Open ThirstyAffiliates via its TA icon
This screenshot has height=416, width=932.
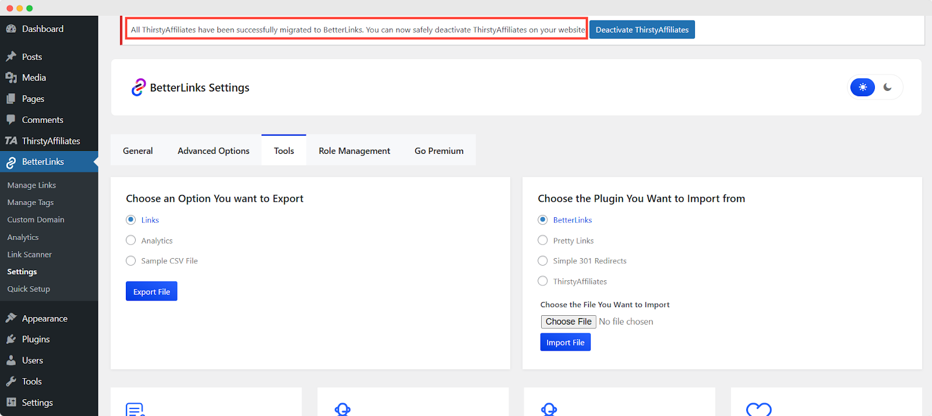pyautogui.click(x=11, y=141)
